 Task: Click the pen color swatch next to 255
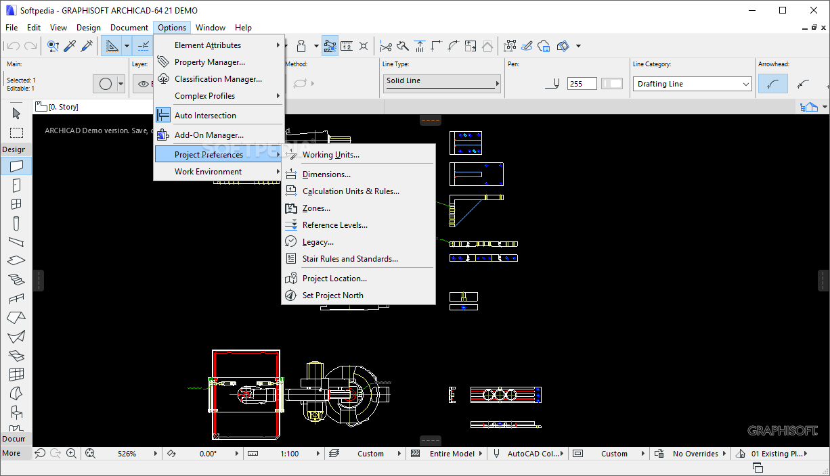click(612, 84)
